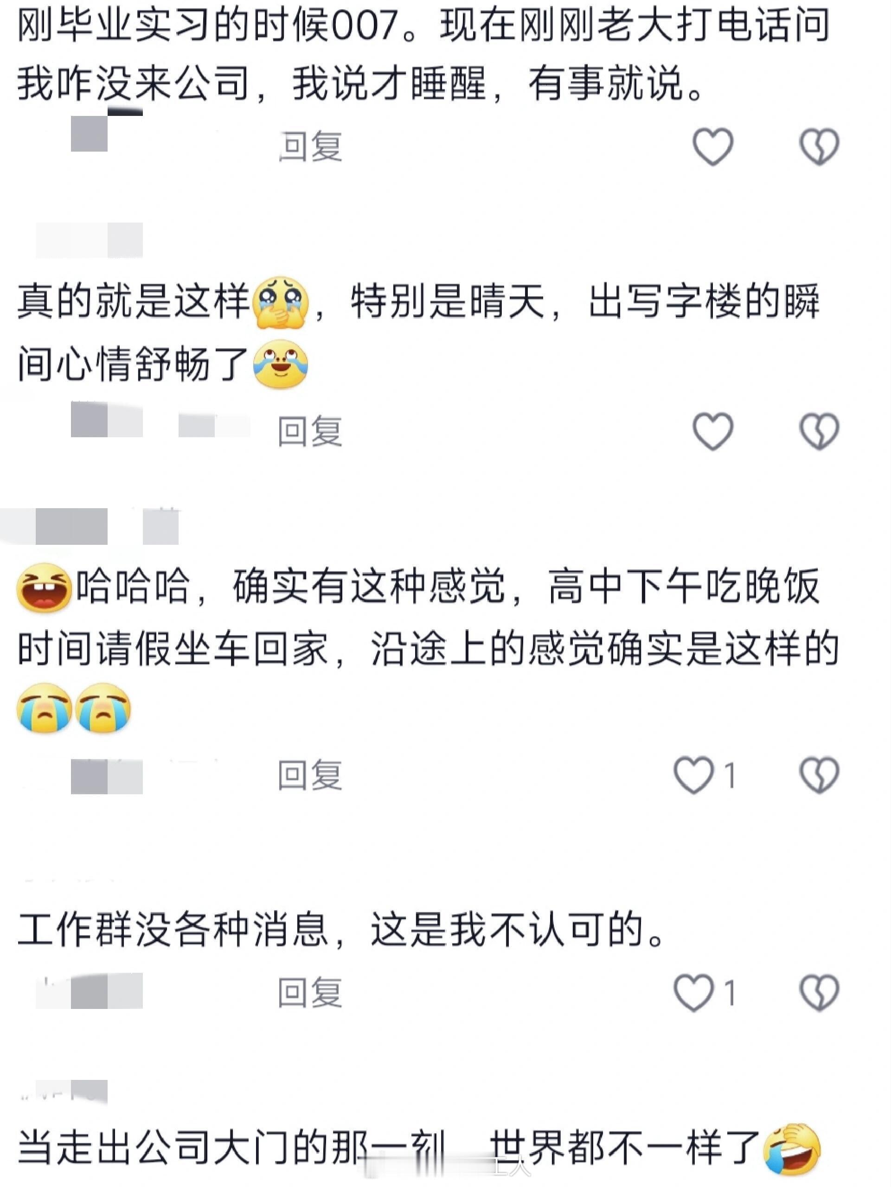Like the 工作群没各种消息 comment

(705, 993)
